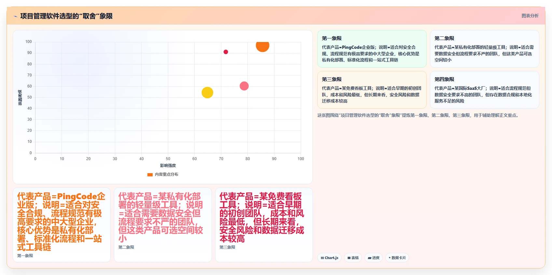Click 第三象限 caption under the red card

(227, 247)
